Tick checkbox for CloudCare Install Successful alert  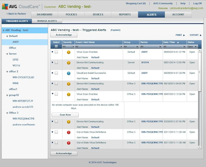[56, 73]
